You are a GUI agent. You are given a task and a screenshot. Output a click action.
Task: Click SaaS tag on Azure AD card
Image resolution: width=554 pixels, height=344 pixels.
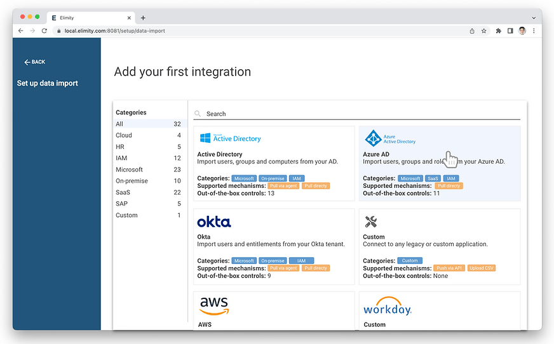433,178
